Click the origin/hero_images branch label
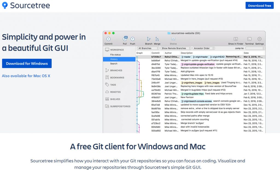280x170 pixels. (192, 83)
